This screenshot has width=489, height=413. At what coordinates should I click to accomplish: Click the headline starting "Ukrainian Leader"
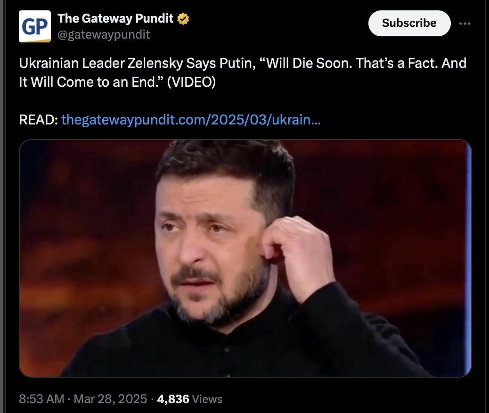point(243,73)
